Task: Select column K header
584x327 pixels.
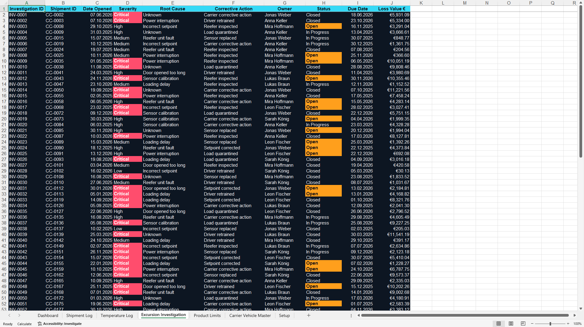Action: click(421, 3)
